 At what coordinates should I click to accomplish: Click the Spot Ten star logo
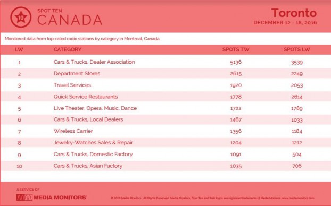(x=21, y=18)
